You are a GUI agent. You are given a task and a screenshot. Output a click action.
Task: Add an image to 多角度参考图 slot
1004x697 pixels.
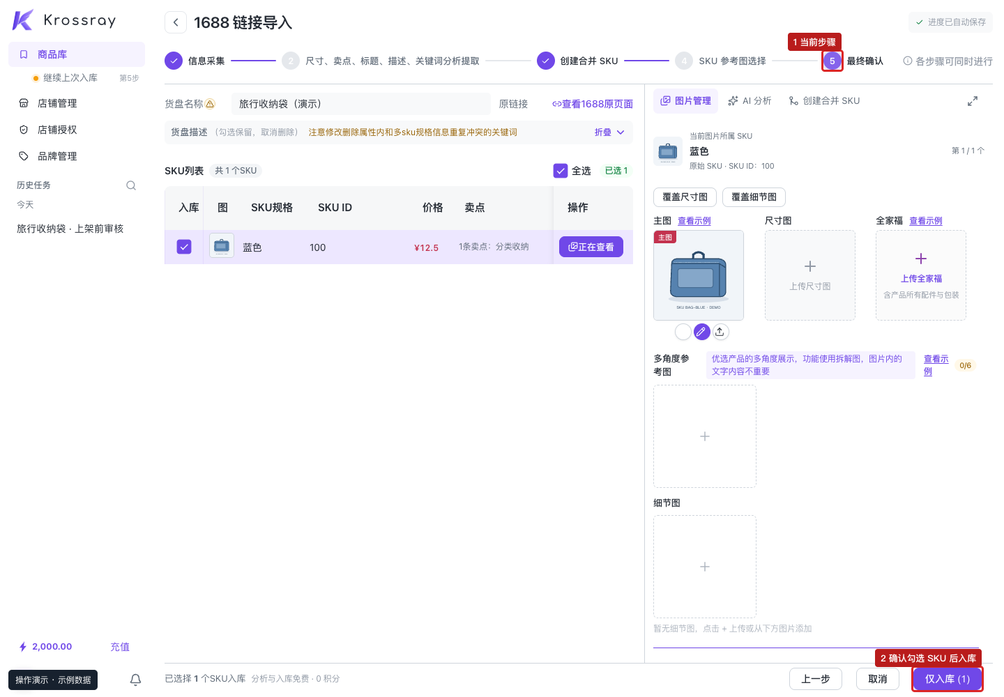click(705, 436)
